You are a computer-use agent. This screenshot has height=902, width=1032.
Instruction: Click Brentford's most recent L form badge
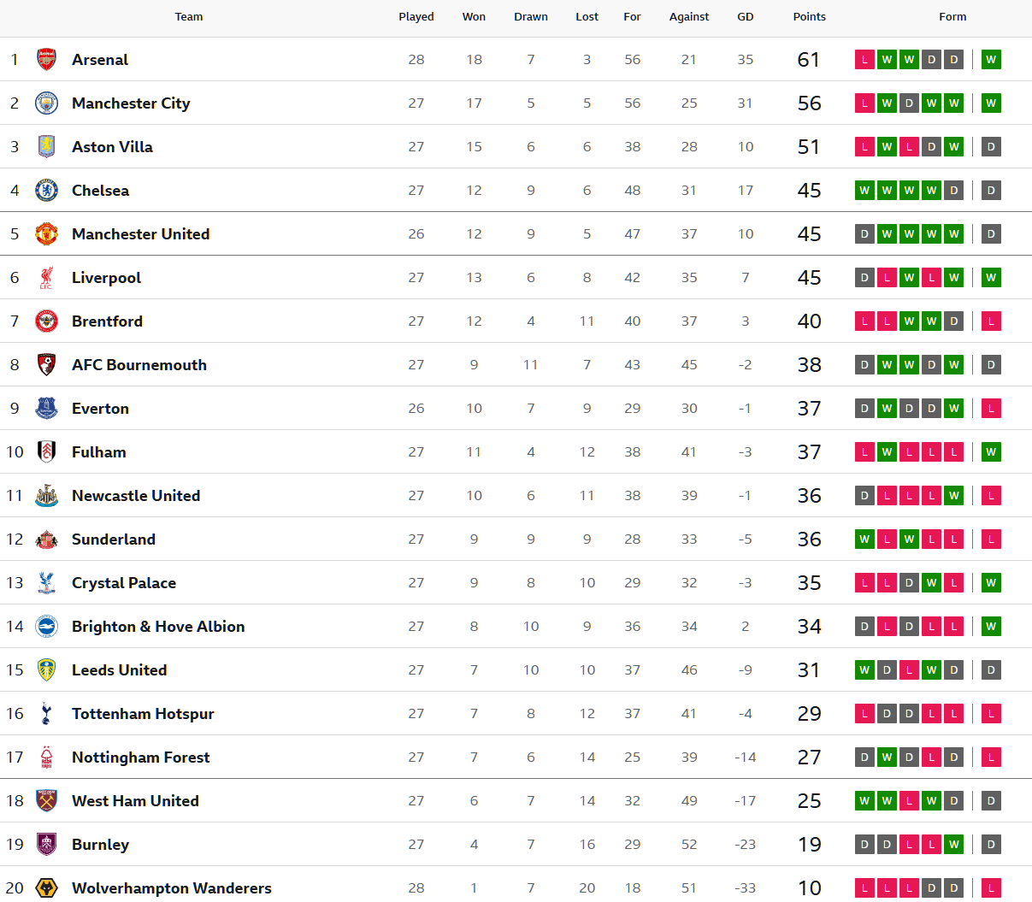[991, 321]
